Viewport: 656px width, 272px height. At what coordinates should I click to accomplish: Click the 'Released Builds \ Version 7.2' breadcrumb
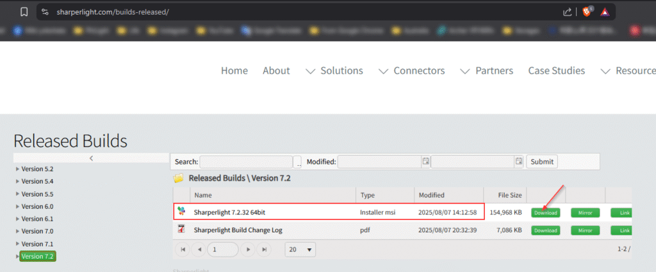pos(240,179)
